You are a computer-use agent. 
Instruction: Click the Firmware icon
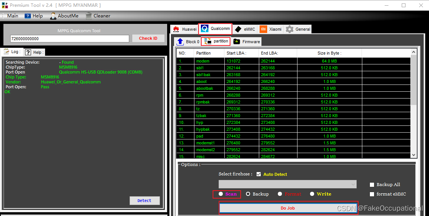(236, 42)
